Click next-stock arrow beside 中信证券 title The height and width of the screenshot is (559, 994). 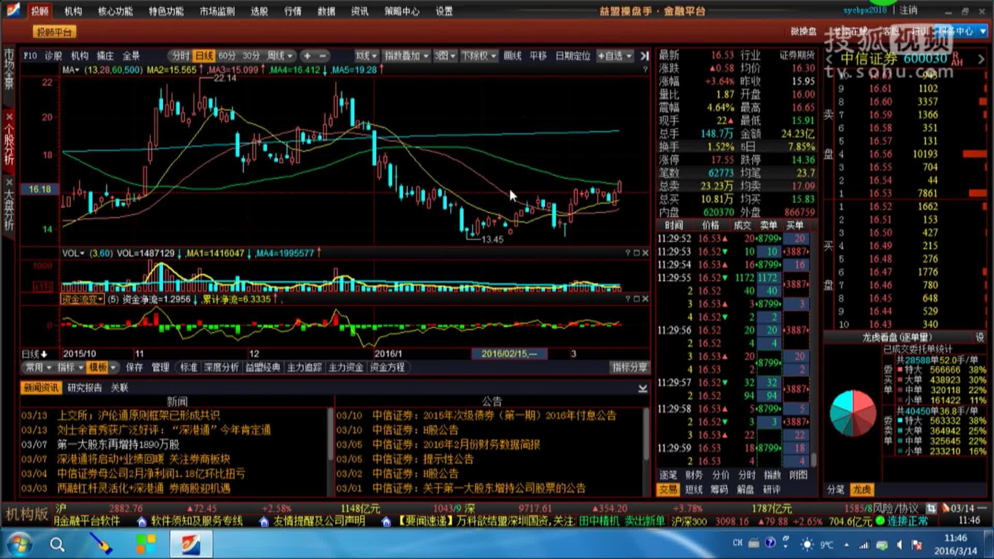click(x=981, y=59)
